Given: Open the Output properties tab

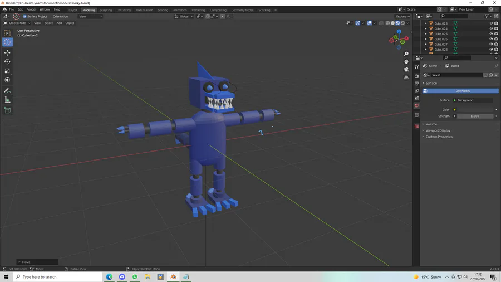Looking at the screenshot, I should pos(416,84).
